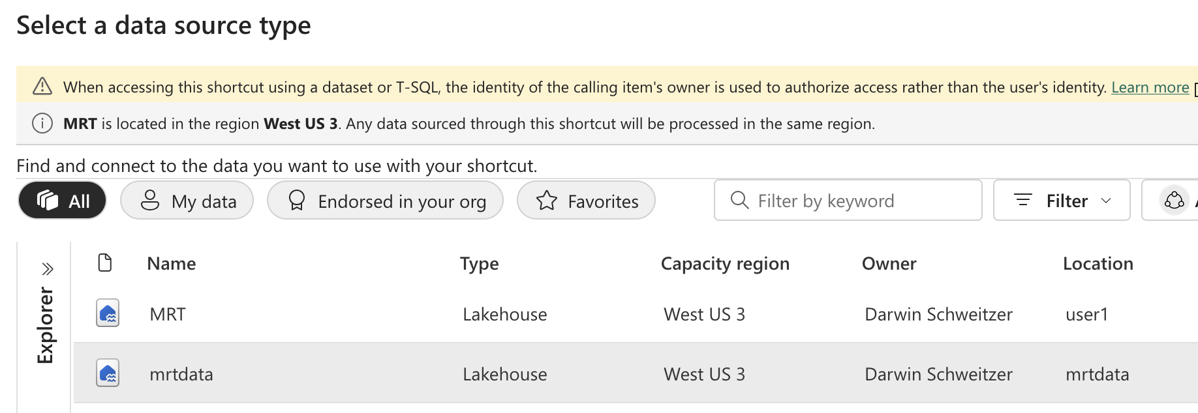
Task: Sort by the Capacity region column
Action: coord(725,263)
